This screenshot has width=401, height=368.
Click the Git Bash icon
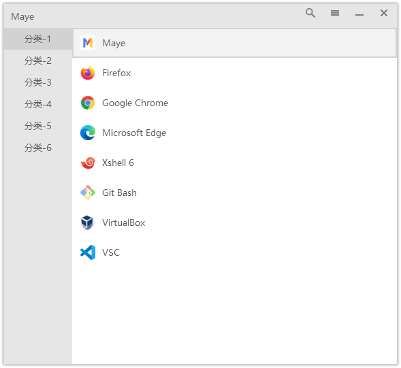tap(88, 193)
